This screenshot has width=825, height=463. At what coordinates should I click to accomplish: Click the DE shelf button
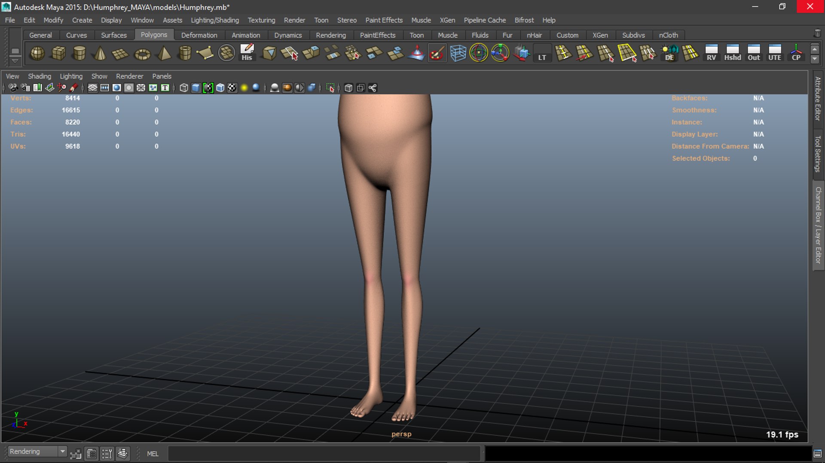point(669,53)
